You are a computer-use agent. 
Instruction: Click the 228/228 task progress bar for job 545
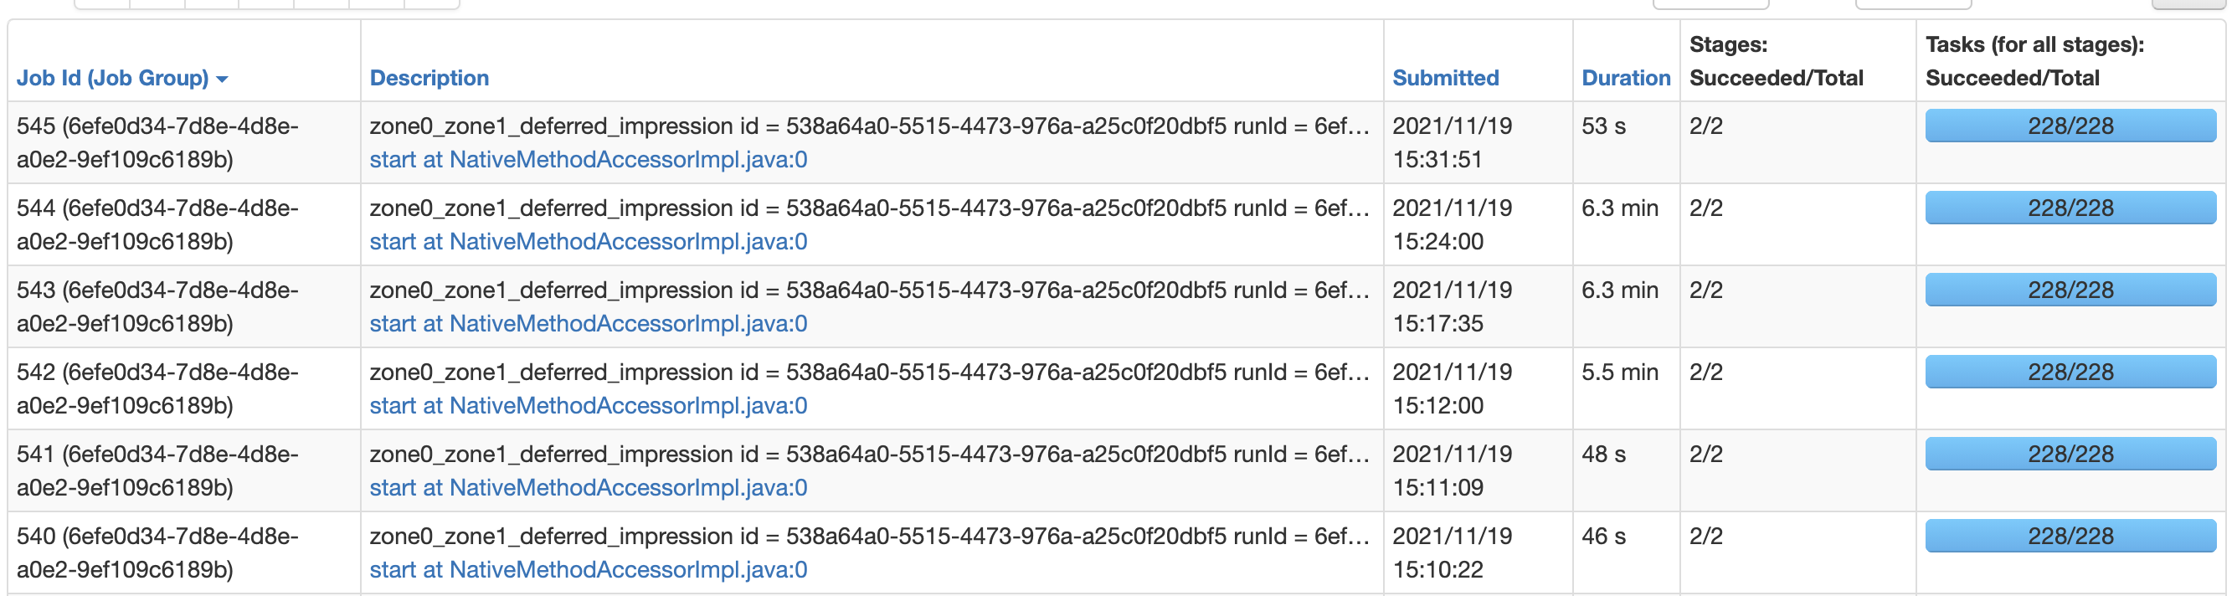click(2070, 125)
